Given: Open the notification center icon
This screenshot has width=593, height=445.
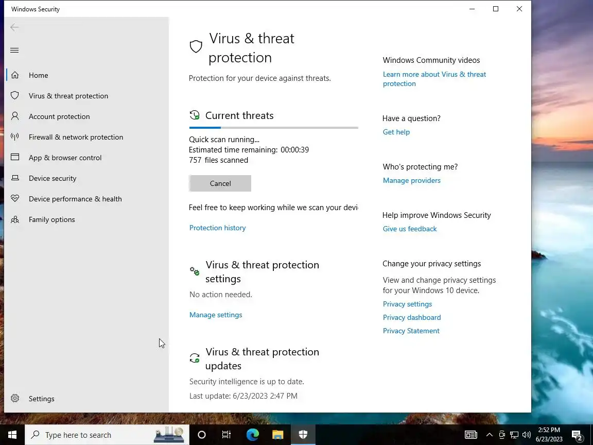Looking at the screenshot, I should tap(577, 436).
